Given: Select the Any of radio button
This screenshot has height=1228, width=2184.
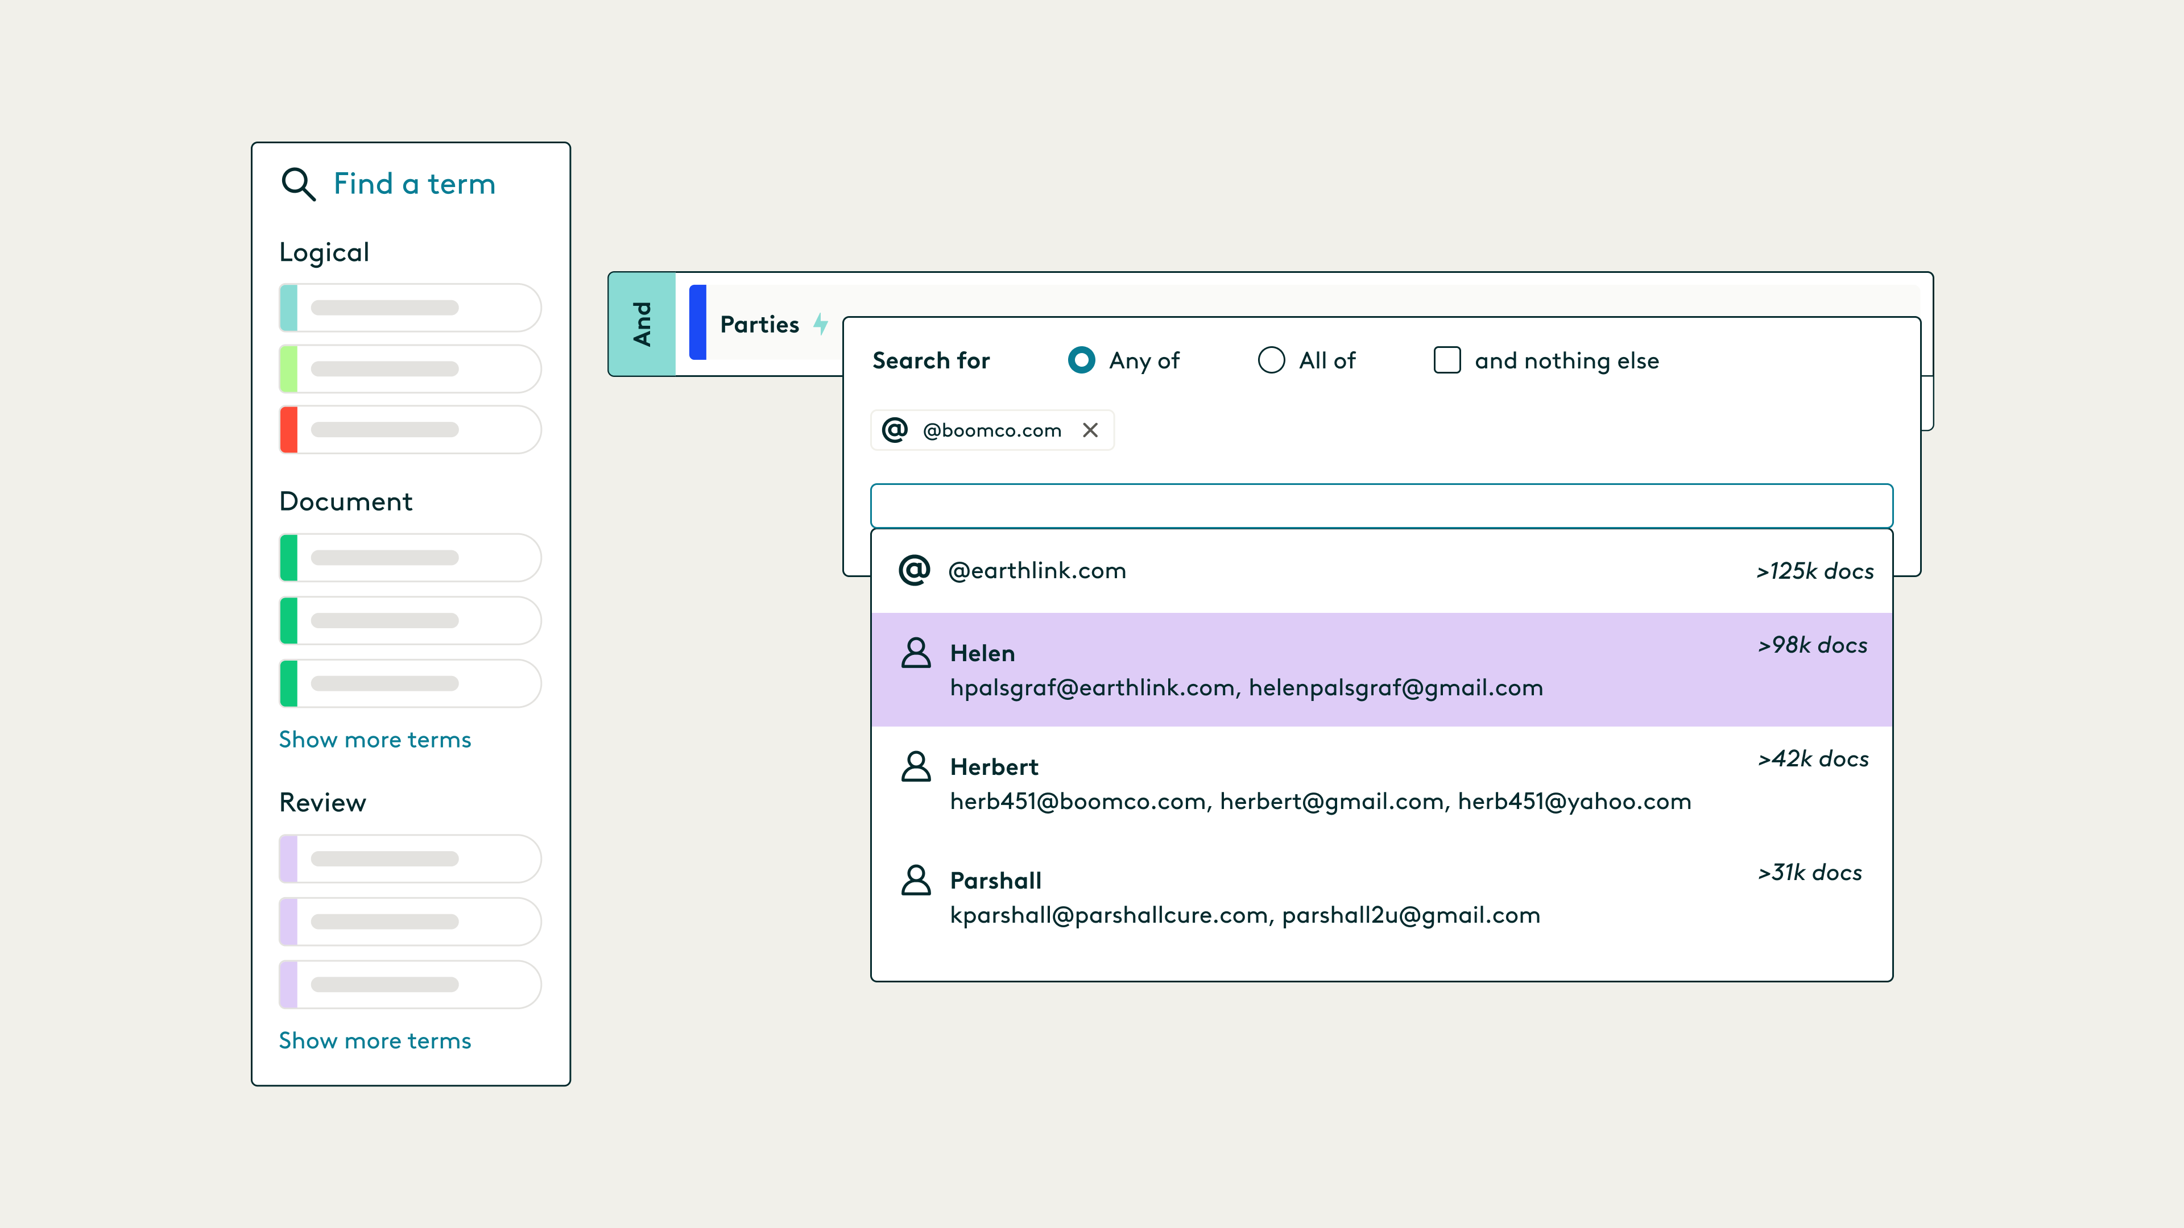Looking at the screenshot, I should [x=1081, y=360].
